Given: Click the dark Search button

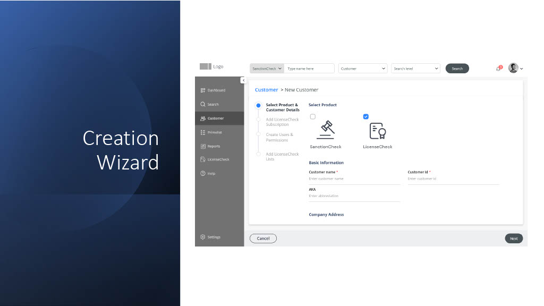Looking at the screenshot, I should pos(457,69).
